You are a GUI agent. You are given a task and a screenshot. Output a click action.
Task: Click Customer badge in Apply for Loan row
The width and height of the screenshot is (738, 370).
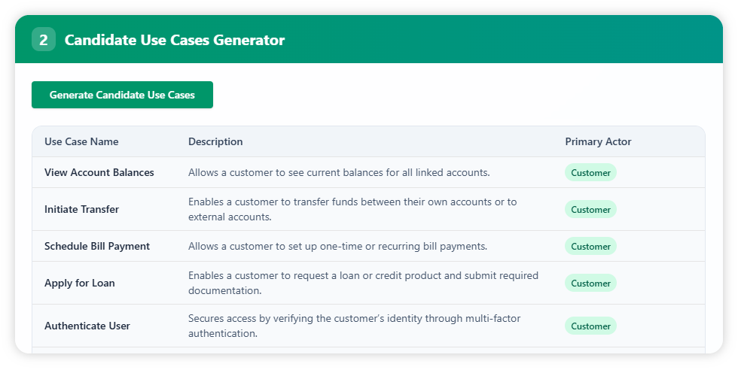coord(590,283)
